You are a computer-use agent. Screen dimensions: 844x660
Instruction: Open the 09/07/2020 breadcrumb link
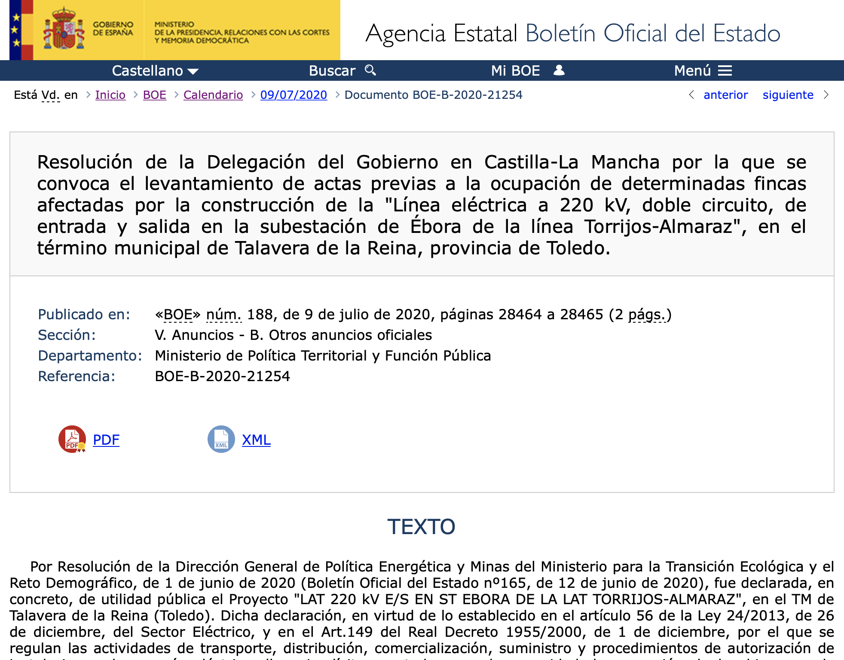[294, 95]
